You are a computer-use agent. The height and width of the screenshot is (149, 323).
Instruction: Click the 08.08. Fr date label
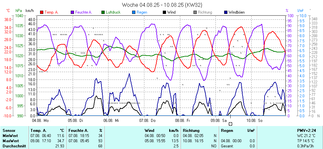182,120
